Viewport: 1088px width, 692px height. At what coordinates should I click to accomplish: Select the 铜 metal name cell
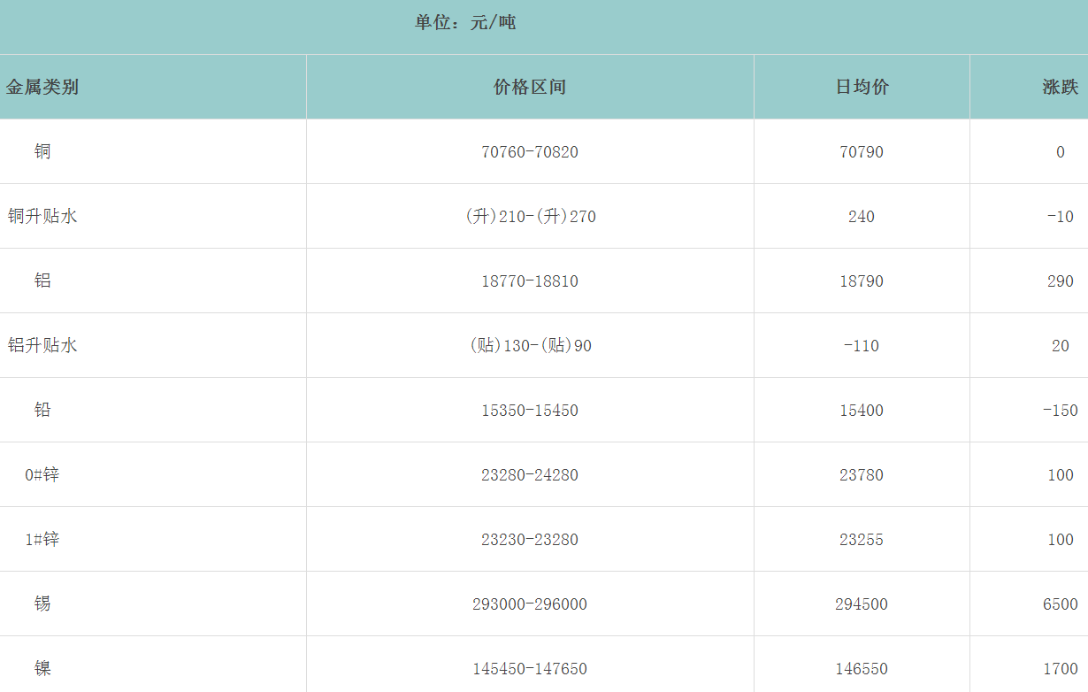42,151
